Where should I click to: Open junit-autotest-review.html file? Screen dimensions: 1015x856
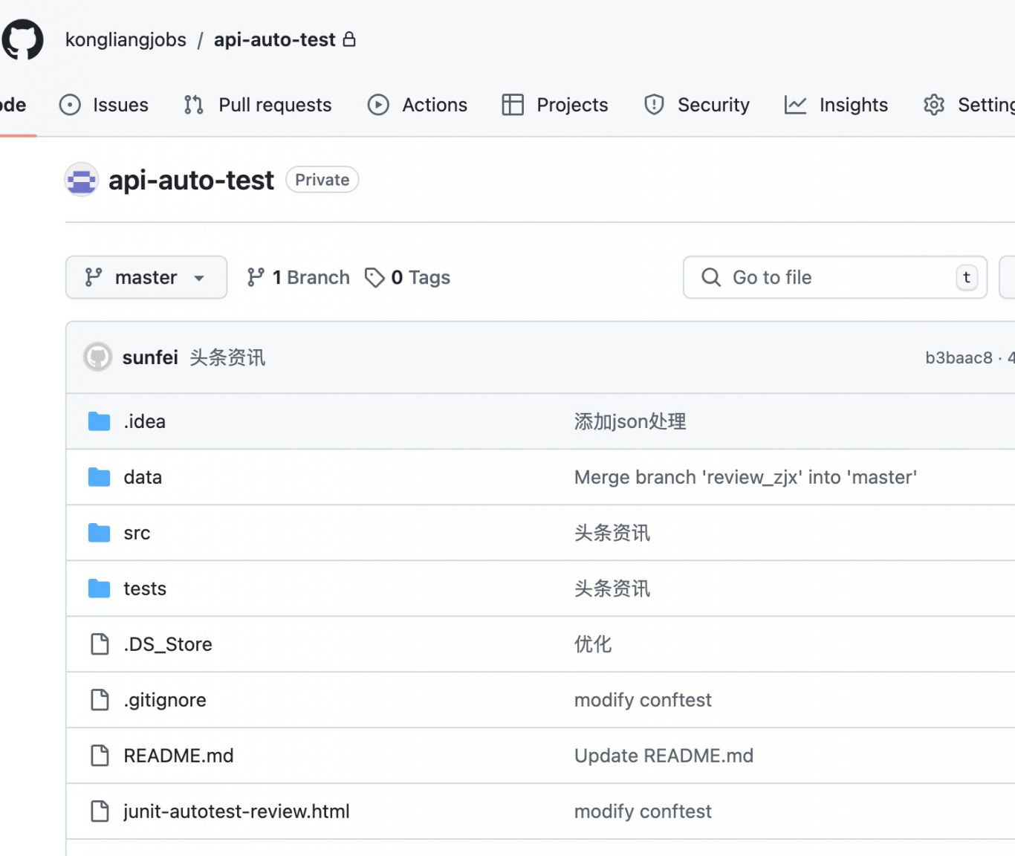[x=236, y=811]
